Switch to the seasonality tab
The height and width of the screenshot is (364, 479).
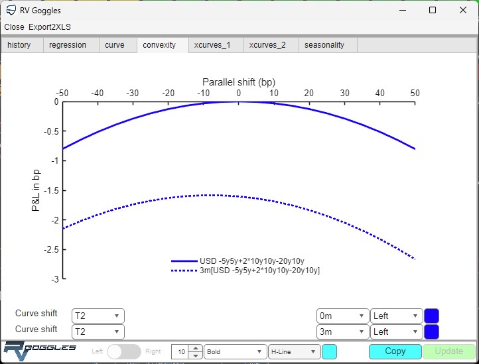328,45
